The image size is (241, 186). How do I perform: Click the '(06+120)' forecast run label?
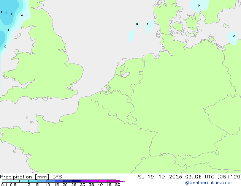tap(229, 177)
